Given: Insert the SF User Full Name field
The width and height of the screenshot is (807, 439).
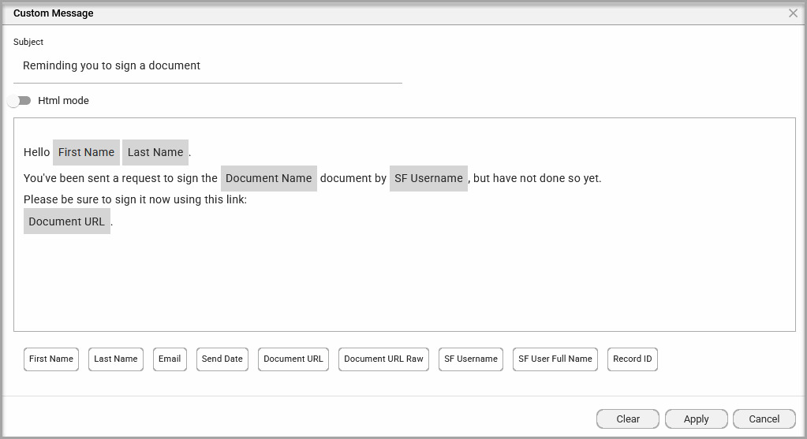Looking at the screenshot, I should point(555,359).
